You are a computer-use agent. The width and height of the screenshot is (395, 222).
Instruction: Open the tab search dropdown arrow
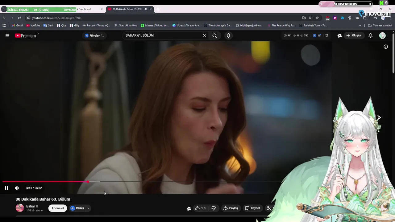[4, 9]
